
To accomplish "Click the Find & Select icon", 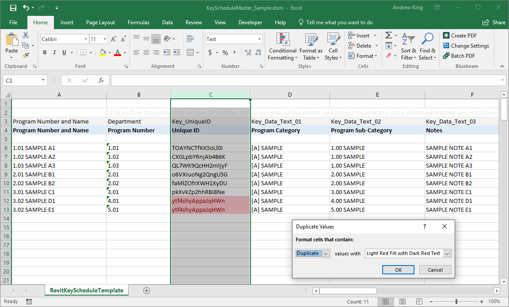I will click(427, 47).
